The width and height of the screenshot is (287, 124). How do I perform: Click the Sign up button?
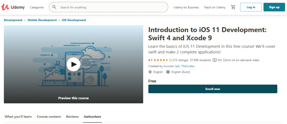[x=274, y=7]
